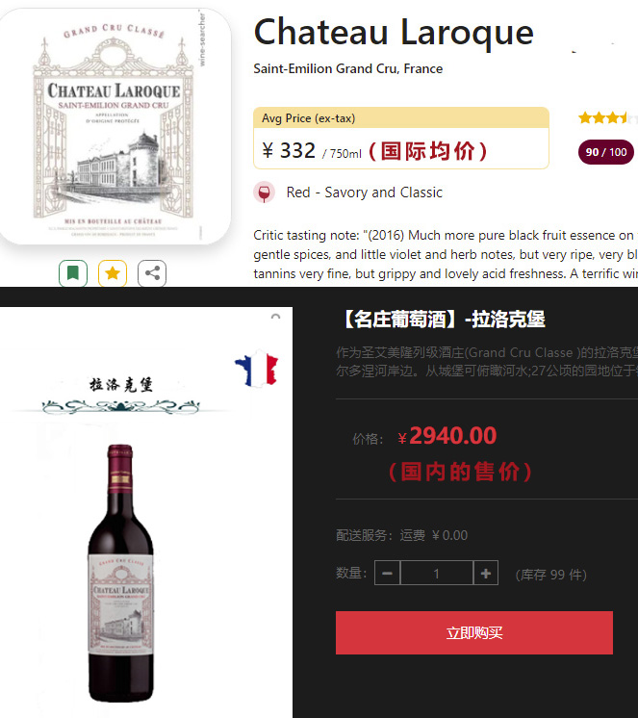Click the small loading icon above product image
Viewport: 638px width, 718px height.
275,317
